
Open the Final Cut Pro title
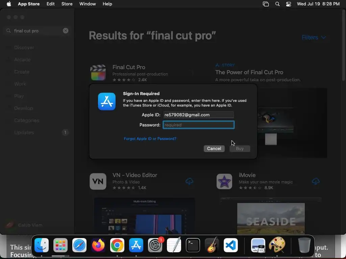[x=129, y=67]
